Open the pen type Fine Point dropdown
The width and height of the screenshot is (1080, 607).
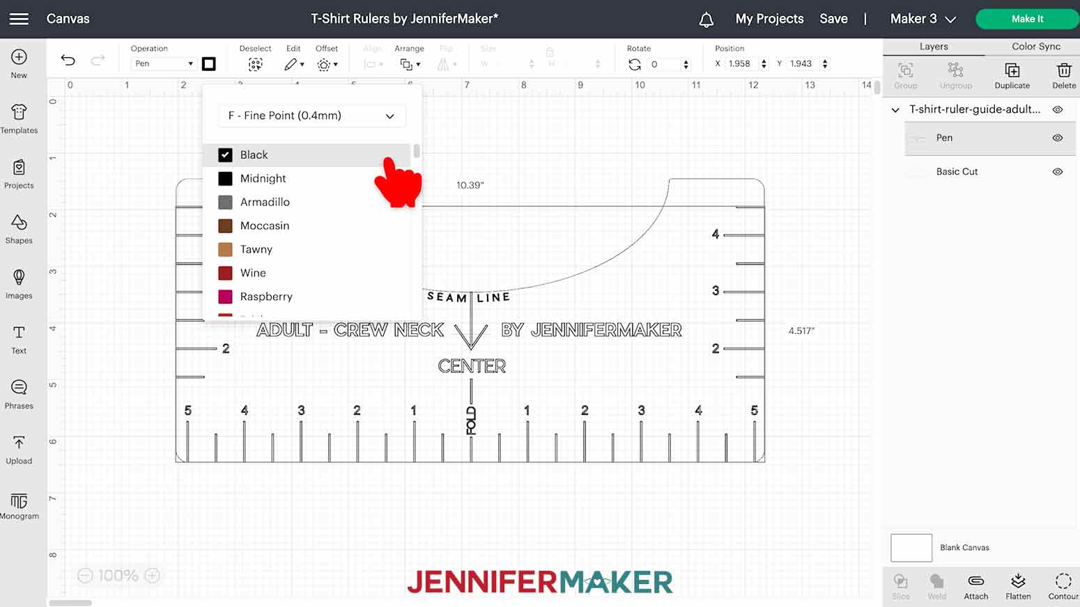coord(311,116)
